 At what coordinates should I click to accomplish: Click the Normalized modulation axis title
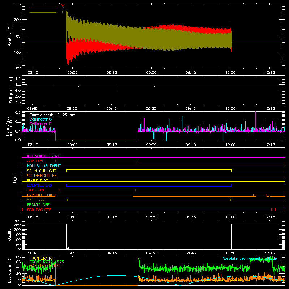pos(9,126)
